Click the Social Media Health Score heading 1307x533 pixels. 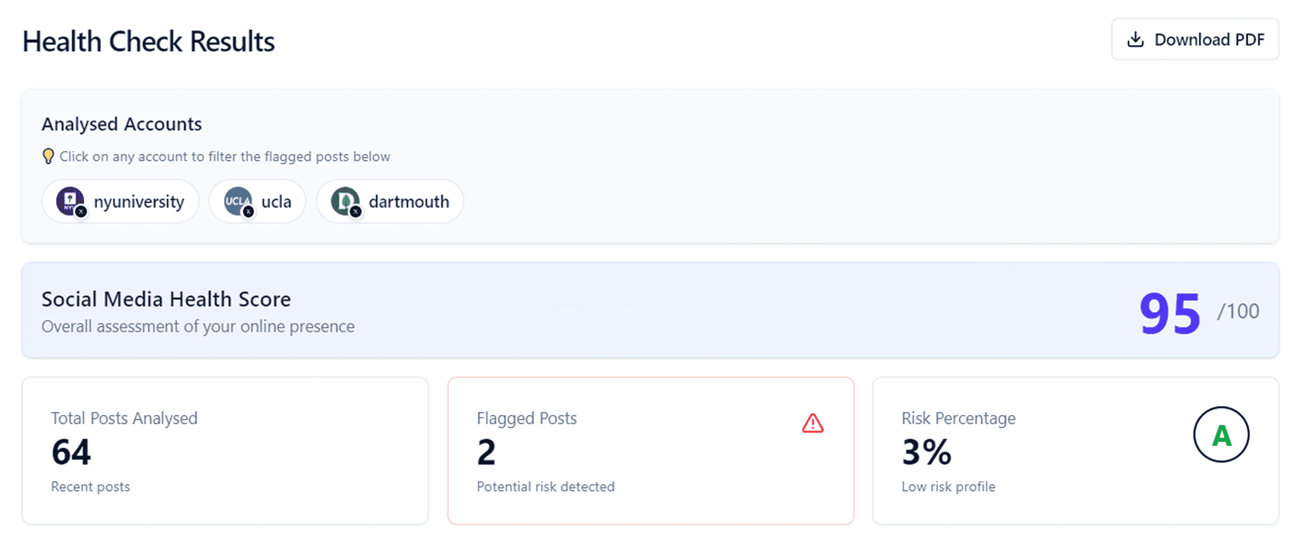pos(166,299)
